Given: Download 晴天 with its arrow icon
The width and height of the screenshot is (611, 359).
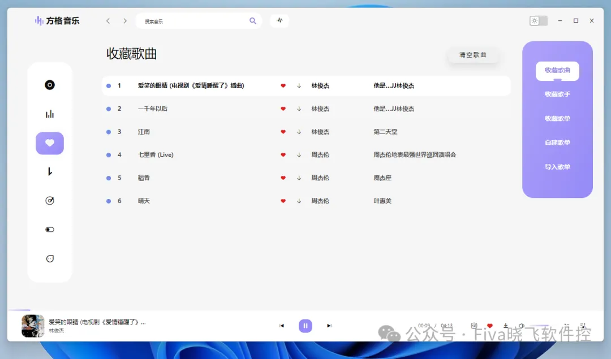Looking at the screenshot, I should (299, 201).
